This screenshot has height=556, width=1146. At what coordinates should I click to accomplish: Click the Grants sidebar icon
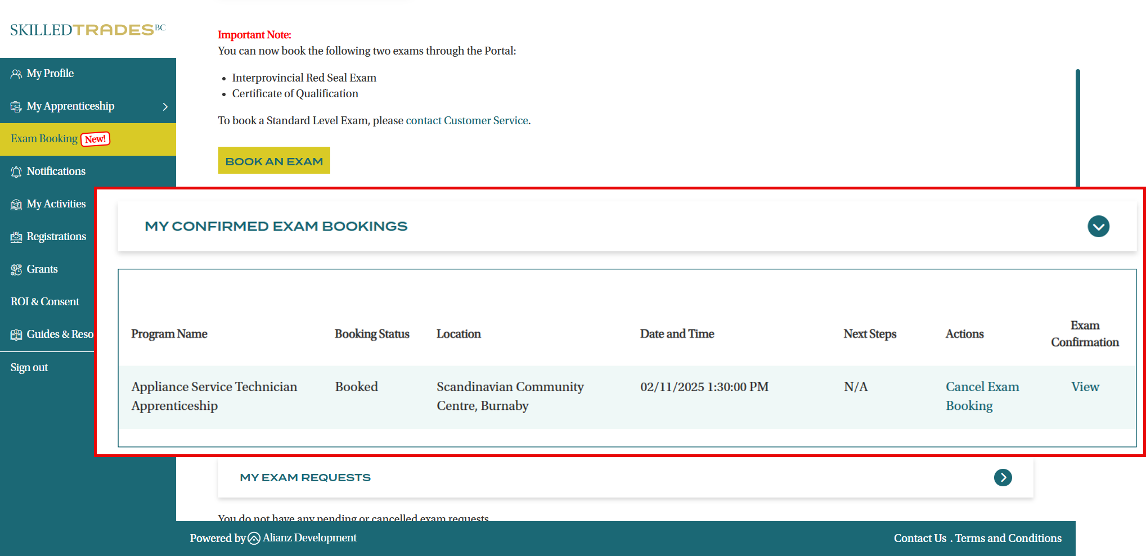16,270
